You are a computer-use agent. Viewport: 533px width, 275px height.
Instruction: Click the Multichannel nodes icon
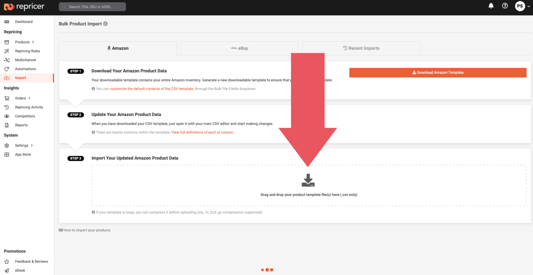coord(7,60)
